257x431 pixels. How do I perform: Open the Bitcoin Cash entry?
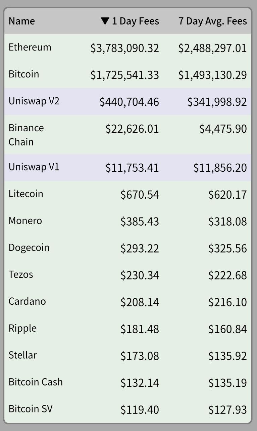click(36, 382)
